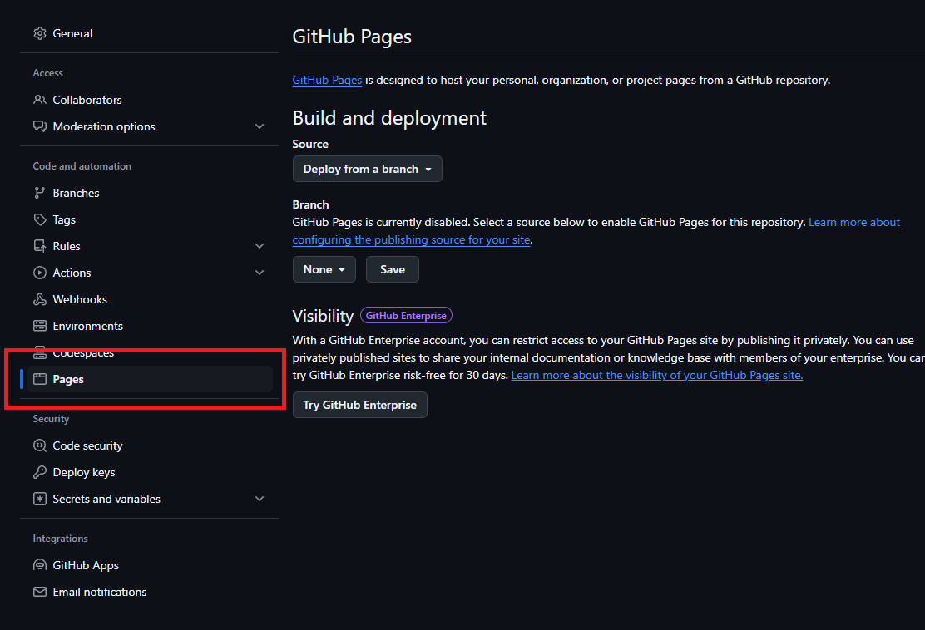The image size is (925, 630).
Task: Click the Tags label icon
Action: (40, 219)
